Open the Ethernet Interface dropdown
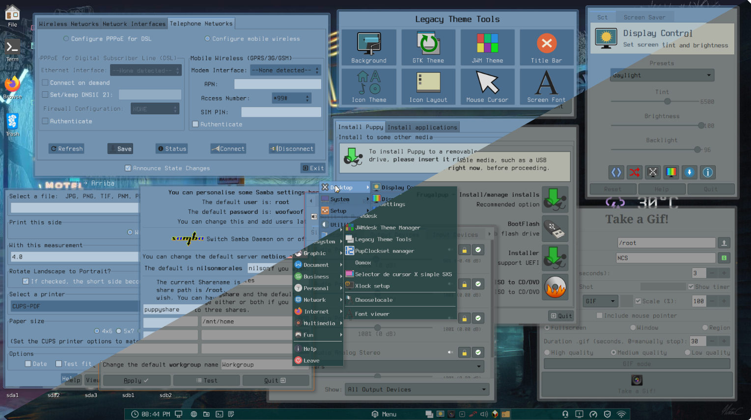 (146, 70)
